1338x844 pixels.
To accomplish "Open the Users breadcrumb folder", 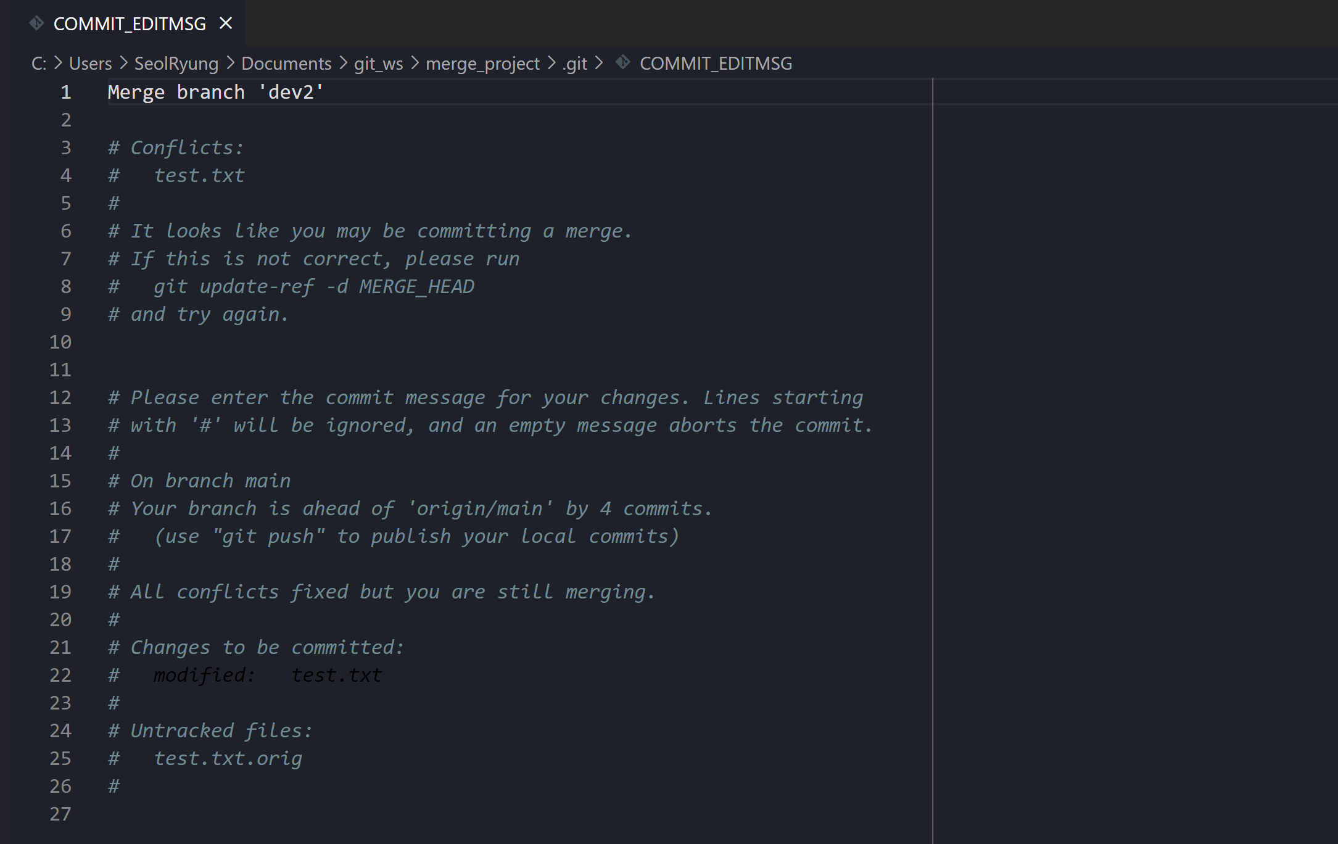I will (x=91, y=64).
